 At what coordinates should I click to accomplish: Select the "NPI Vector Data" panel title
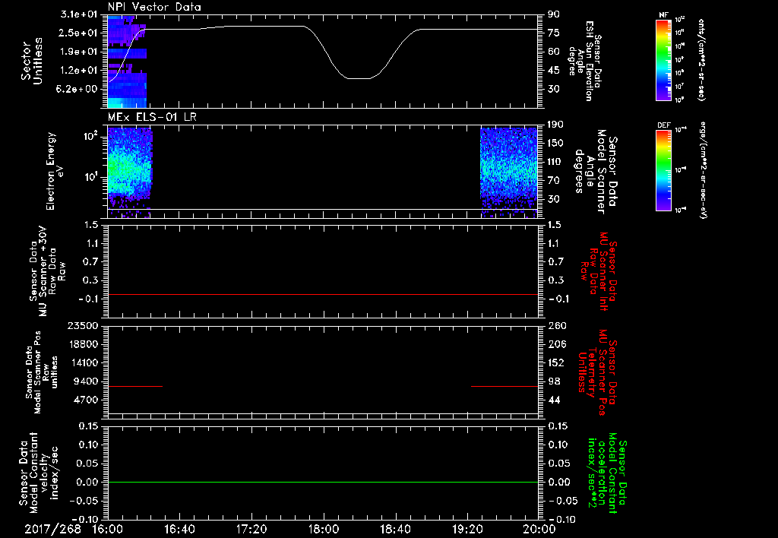pos(154,7)
